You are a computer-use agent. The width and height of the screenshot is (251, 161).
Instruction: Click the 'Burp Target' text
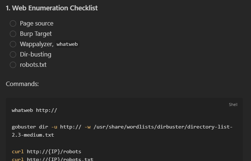36,34
